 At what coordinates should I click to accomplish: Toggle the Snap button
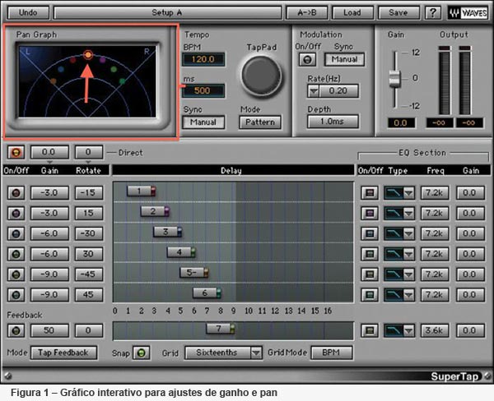coord(141,353)
